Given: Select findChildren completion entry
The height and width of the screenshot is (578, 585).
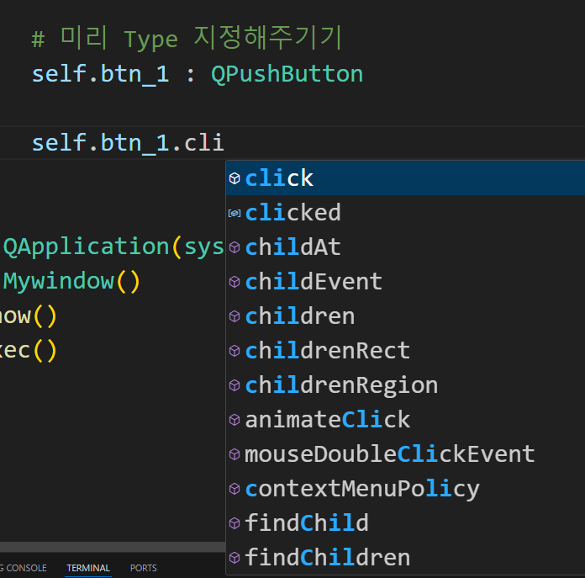Looking at the screenshot, I should 405,558.
